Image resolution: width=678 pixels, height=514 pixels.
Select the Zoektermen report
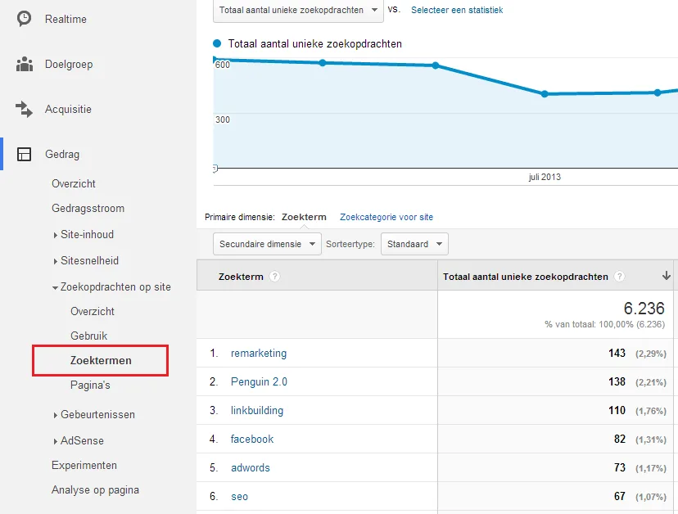pyautogui.click(x=101, y=360)
